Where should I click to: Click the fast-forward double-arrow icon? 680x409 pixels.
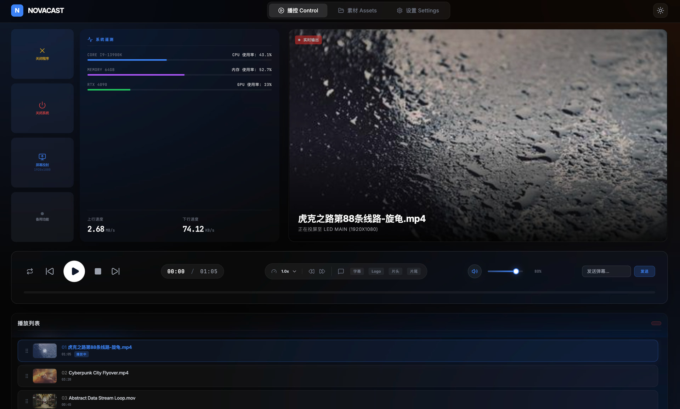click(322, 271)
